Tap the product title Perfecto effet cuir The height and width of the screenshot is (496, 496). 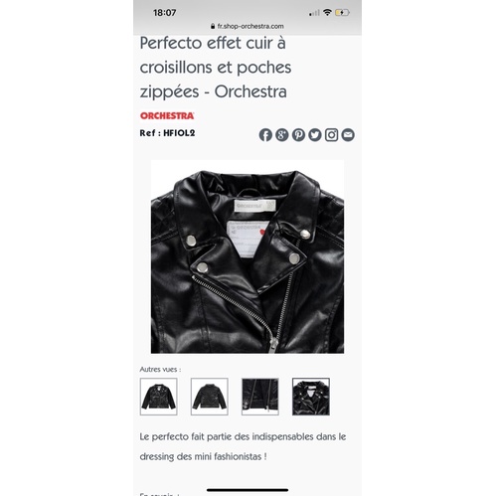point(216,68)
